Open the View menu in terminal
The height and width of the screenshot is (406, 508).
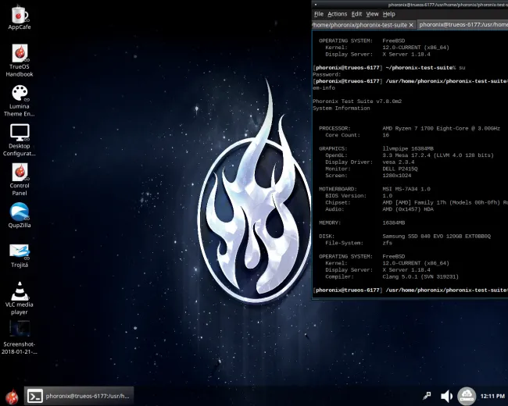[x=372, y=14]
